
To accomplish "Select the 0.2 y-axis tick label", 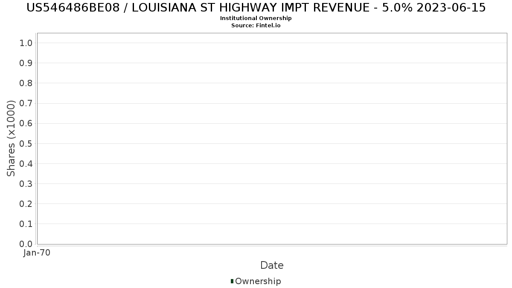I will (x=26, y=204).
